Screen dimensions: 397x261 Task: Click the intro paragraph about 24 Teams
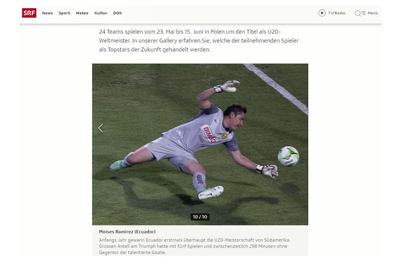click(x=199, y=41)
